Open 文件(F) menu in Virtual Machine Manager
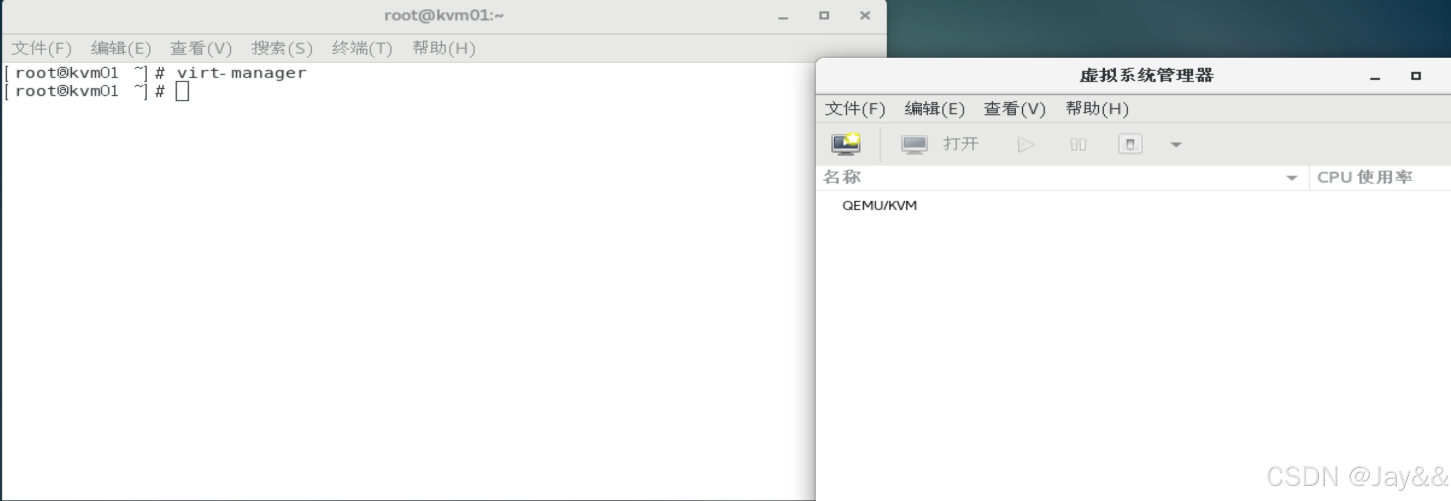 click(855, 109)
